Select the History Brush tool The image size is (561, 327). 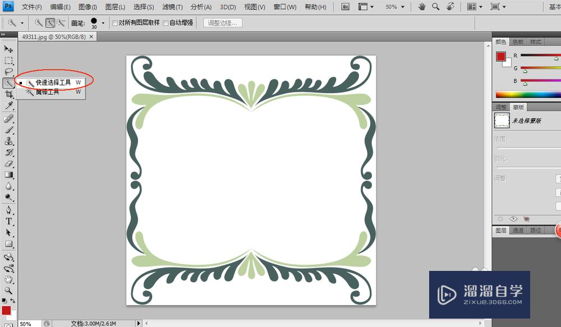(x=8, y=153)
